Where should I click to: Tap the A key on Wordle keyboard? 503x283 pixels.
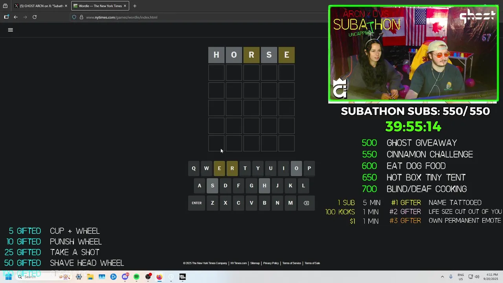click(199, 186)
